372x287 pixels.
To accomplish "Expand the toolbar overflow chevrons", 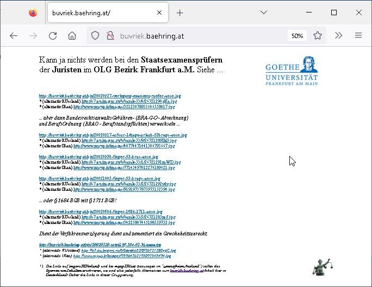I will [338, 35].
